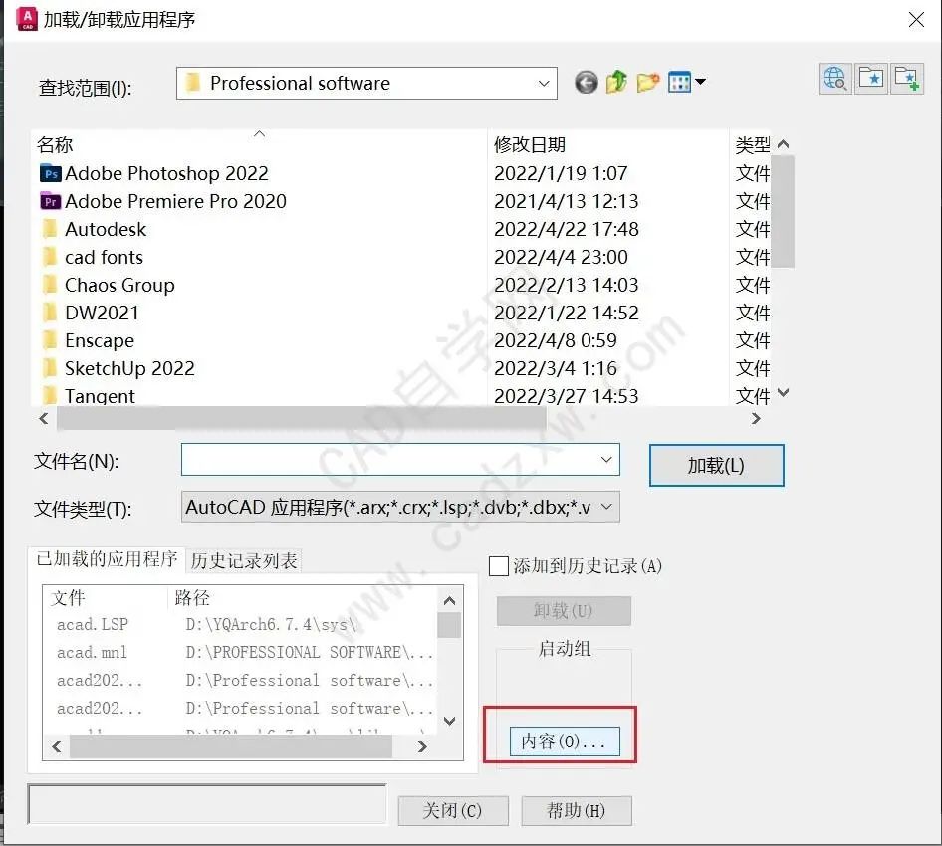This screenshot has height=846, width=942.
Task: Select the Enscape folder
Action: click(88, 340)
